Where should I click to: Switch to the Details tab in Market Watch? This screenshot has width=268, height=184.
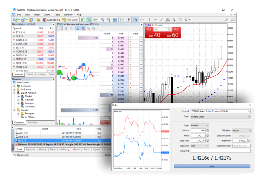(x=30, y=75)
